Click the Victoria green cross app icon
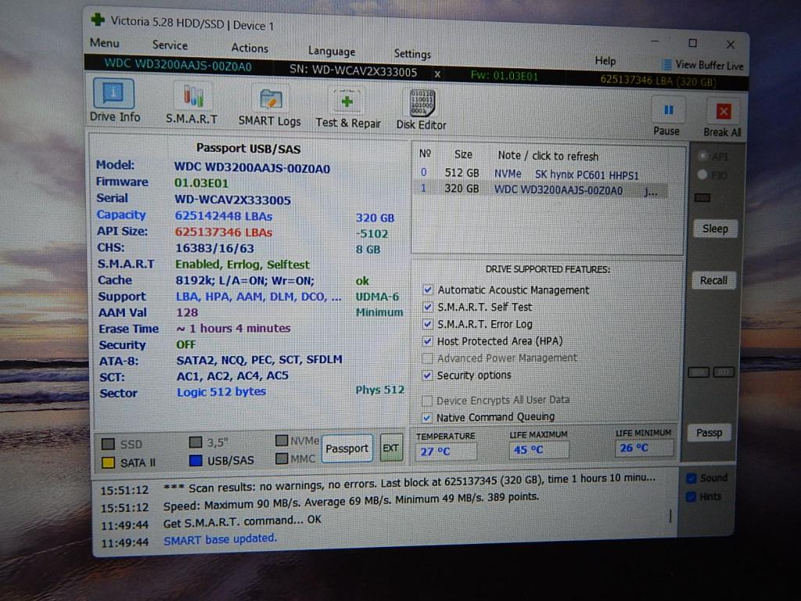Screen dimensions: 801x601 tap(97, 20)
